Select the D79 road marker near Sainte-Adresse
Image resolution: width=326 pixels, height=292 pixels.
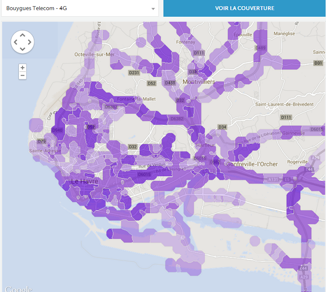(x=41, y=141)
